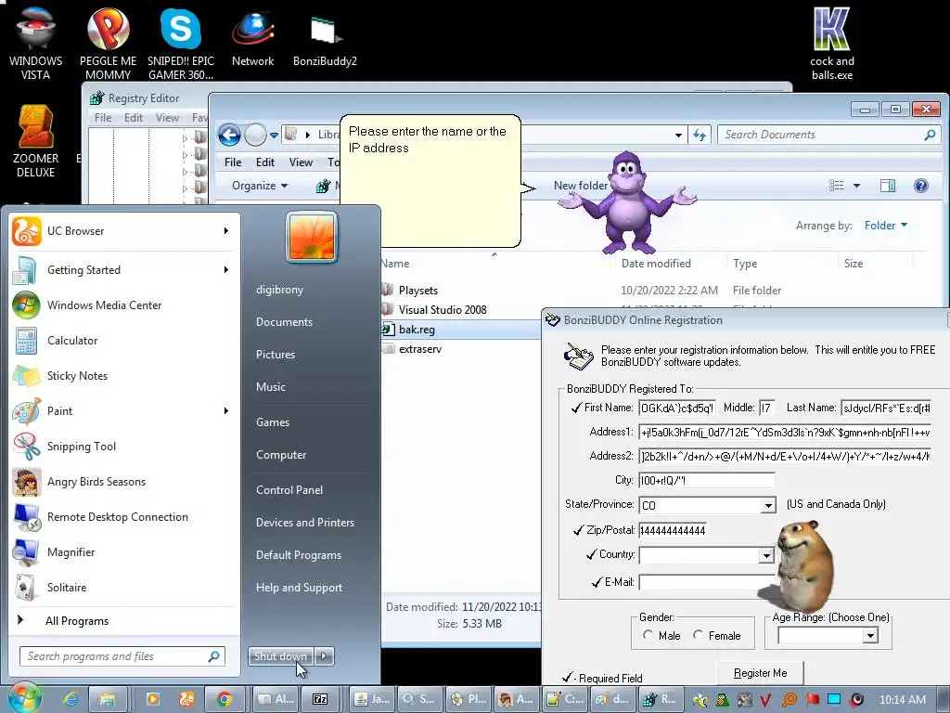Open the State/Province dropdown showing CO
Viewport: 950px width, 713px height.
click(x=767, y=505)
